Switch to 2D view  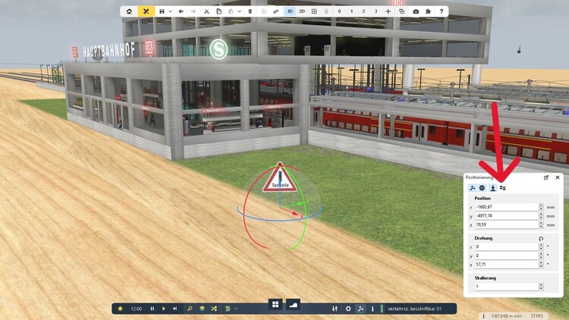302,11
